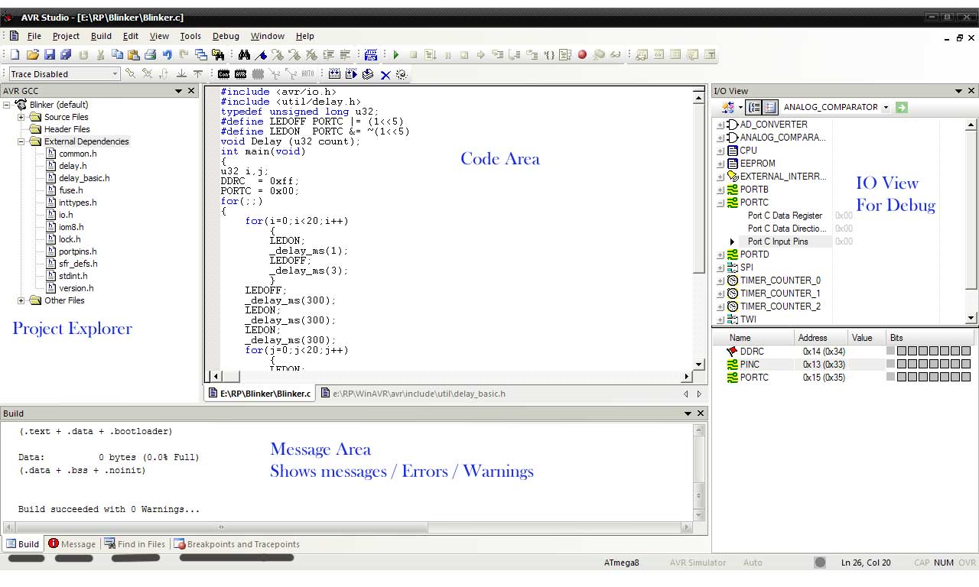
Task: Print the file using the printer icon
Action: pyautogui.click(x=150, y=54)
